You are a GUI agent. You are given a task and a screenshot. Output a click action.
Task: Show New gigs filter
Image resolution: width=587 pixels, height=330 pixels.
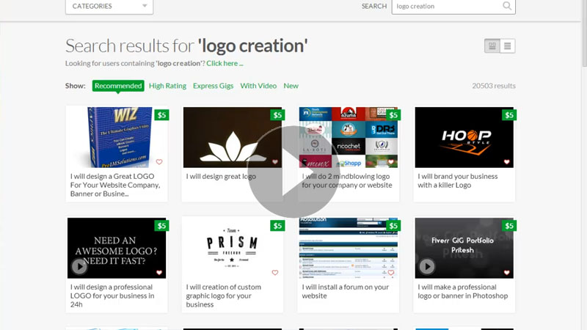(291, 86)
